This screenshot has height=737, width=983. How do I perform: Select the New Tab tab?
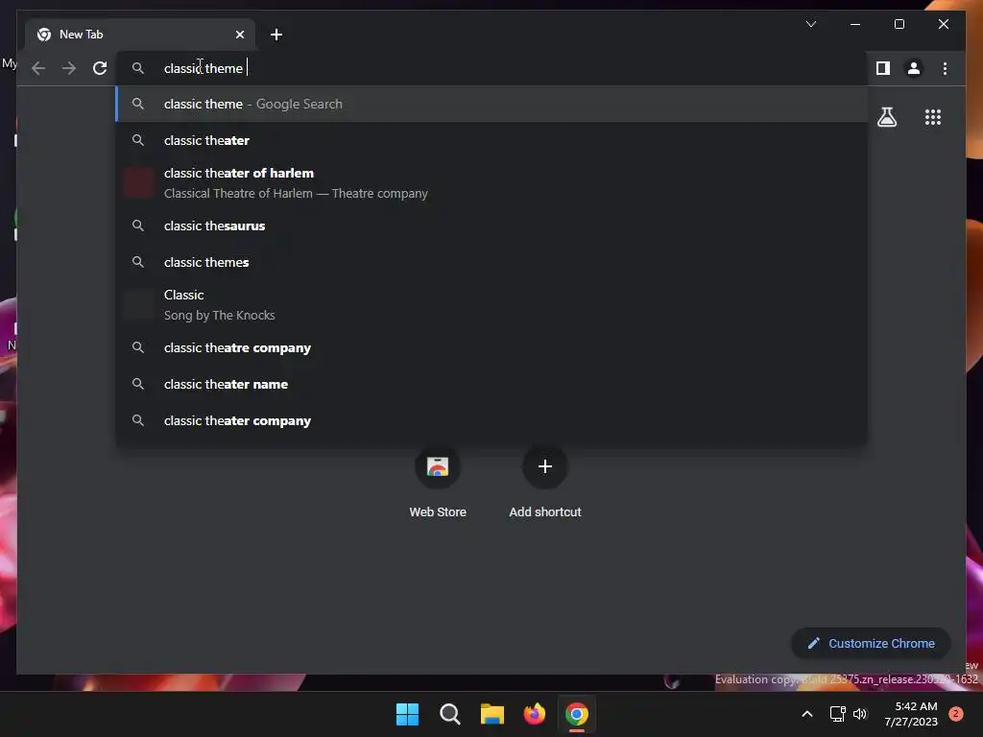pos(140,35)
